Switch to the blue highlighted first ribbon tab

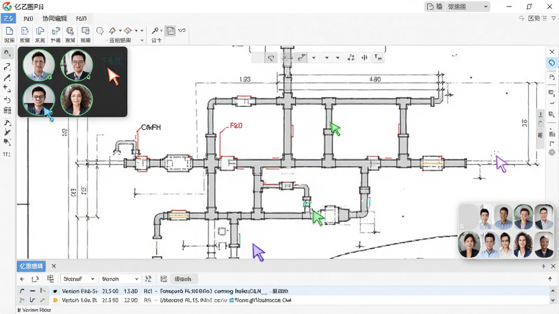coord(8,19)
